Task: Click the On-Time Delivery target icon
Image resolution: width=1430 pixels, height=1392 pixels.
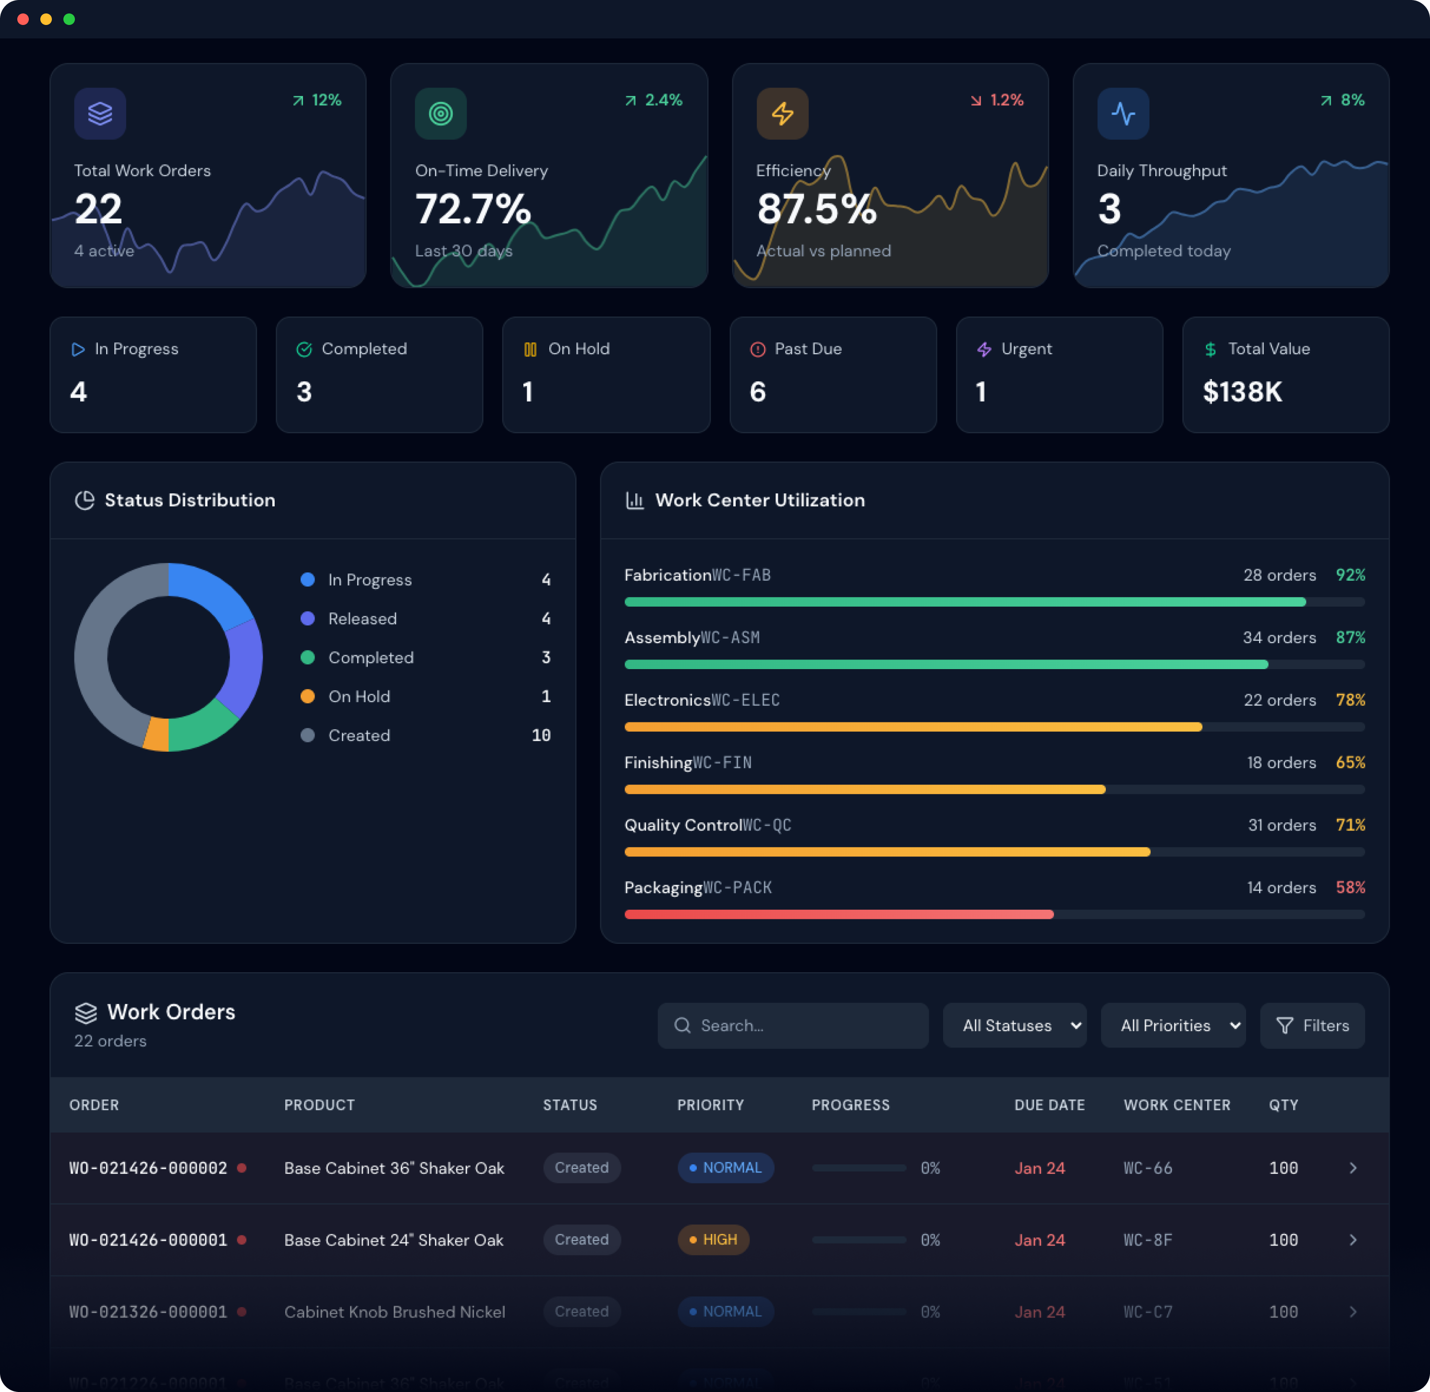Action: (441, 113)
